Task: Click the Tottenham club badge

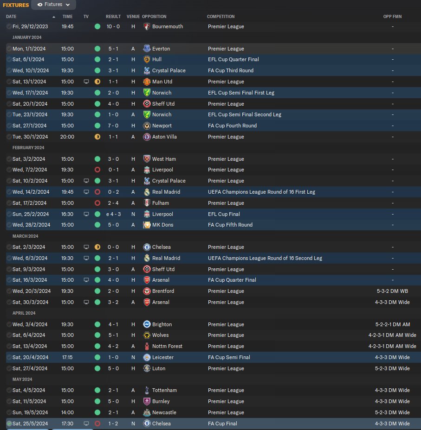Action: (x=147, y=390)
